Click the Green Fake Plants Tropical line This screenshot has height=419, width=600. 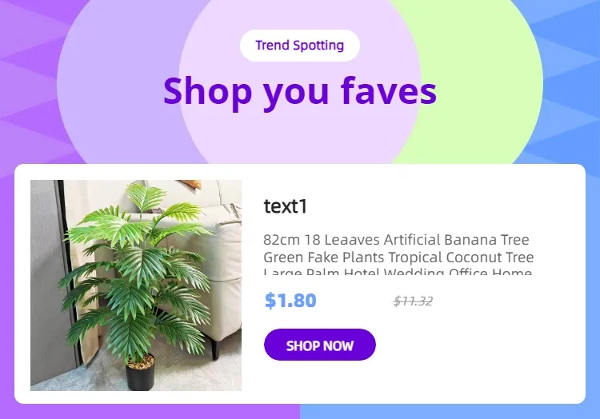click(x=398, y=257)
